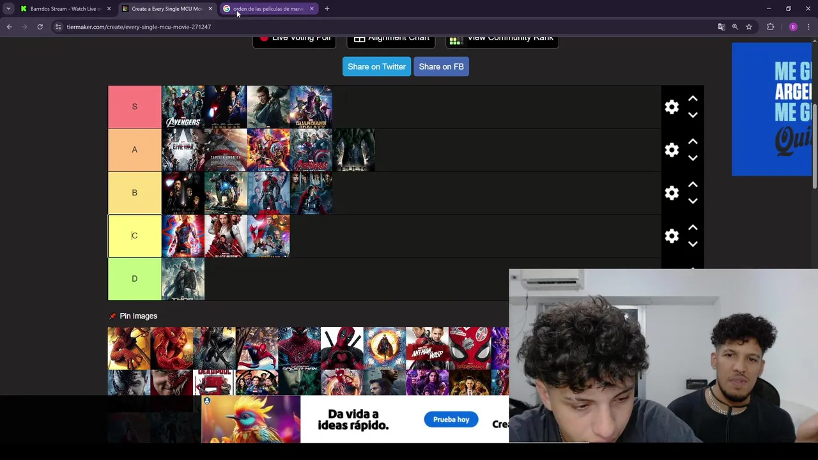Click the address bar URL
The height and width of the screenshot is (460, 818).
(139, 27)
